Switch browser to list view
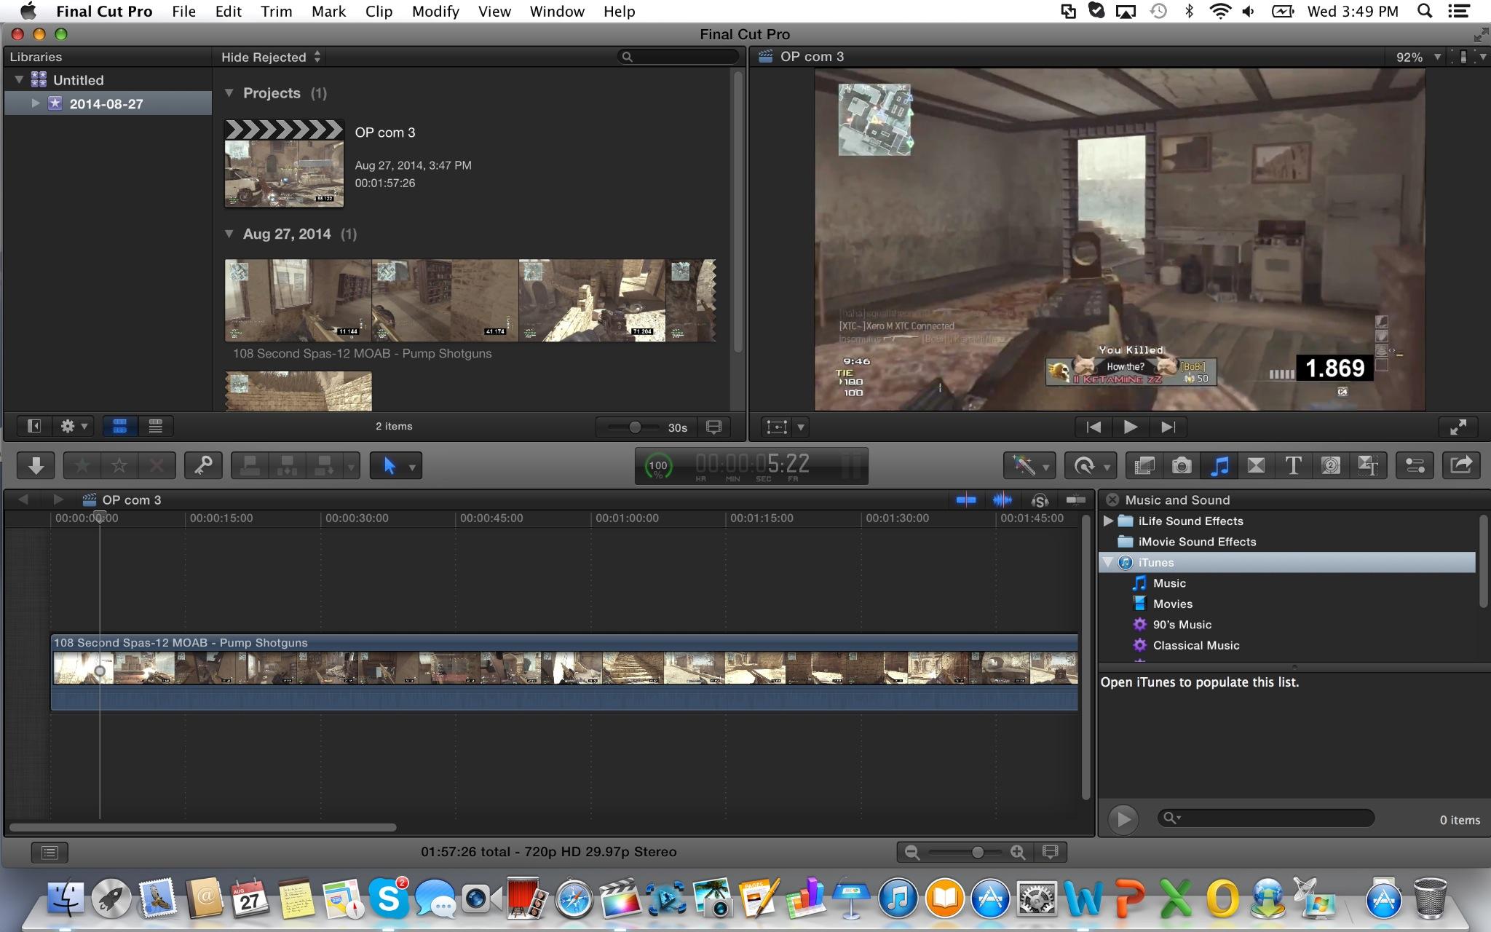The height and width of the screenshot is (932, 1491). coord(155,427)
